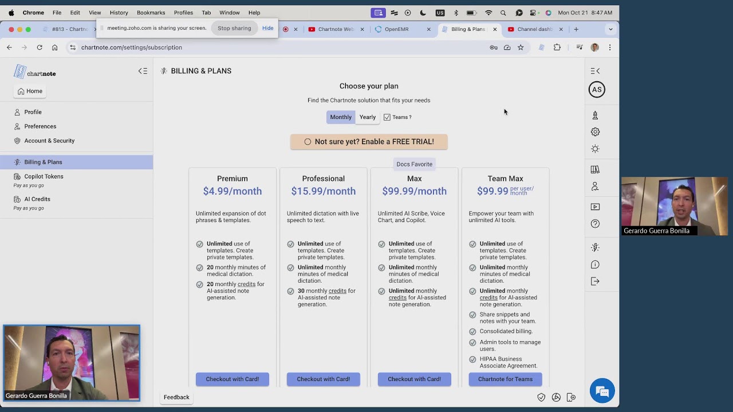Checkout with Card for Professional plan
733x412 pixels.
click(324, 379)
